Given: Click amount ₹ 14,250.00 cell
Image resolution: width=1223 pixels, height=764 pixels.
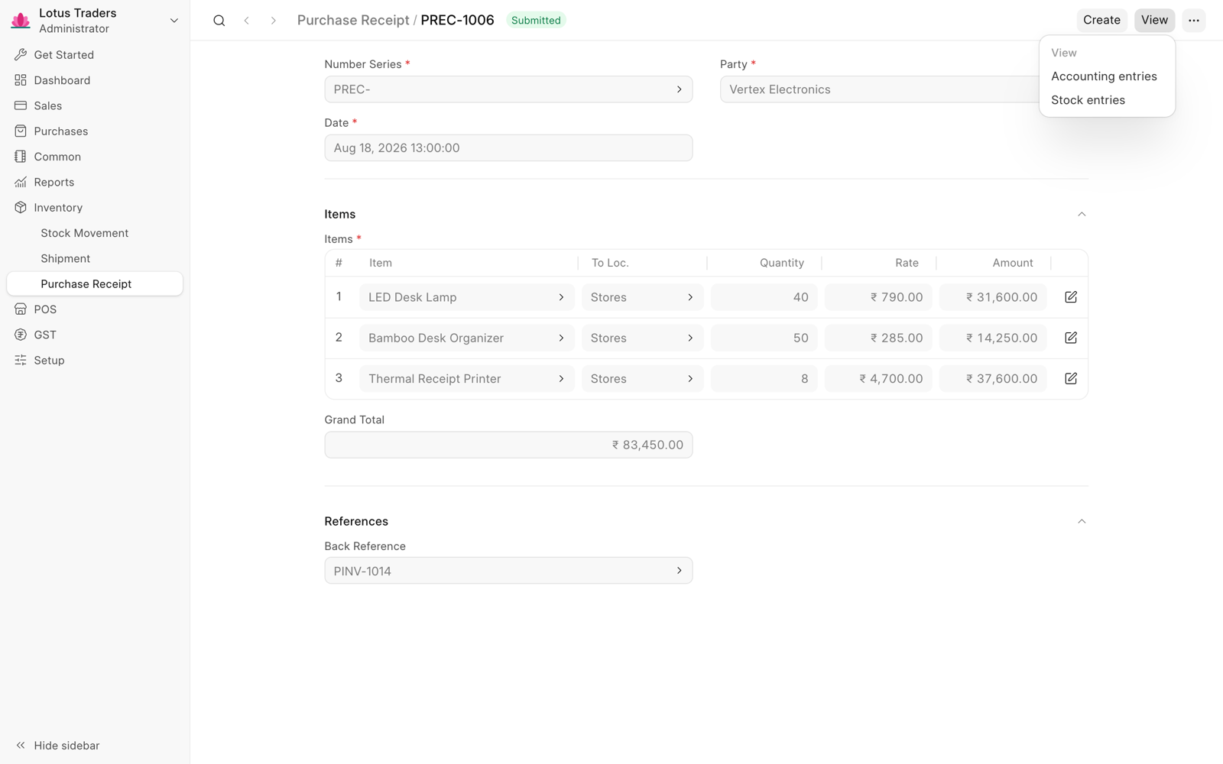Looking at the screenshot, I should [x=993, y=338].
